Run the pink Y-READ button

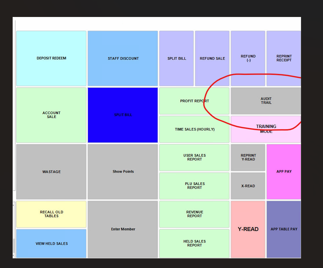(x=248, y=229)
